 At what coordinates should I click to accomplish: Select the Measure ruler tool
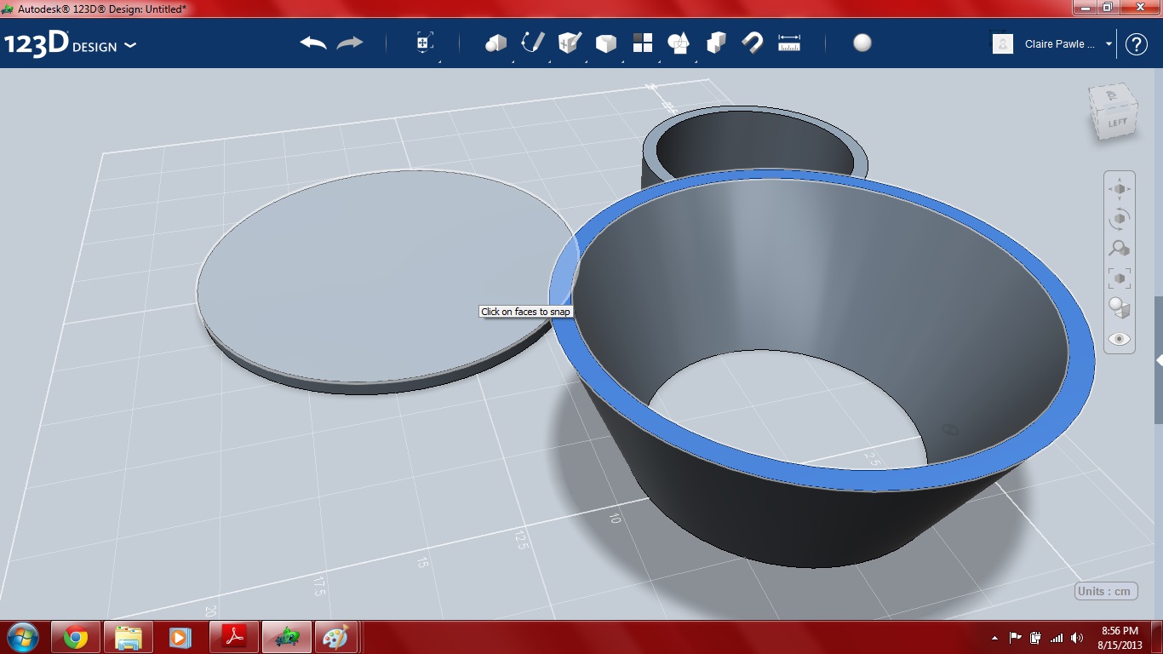pyautogui.click(x=789, y=43)
